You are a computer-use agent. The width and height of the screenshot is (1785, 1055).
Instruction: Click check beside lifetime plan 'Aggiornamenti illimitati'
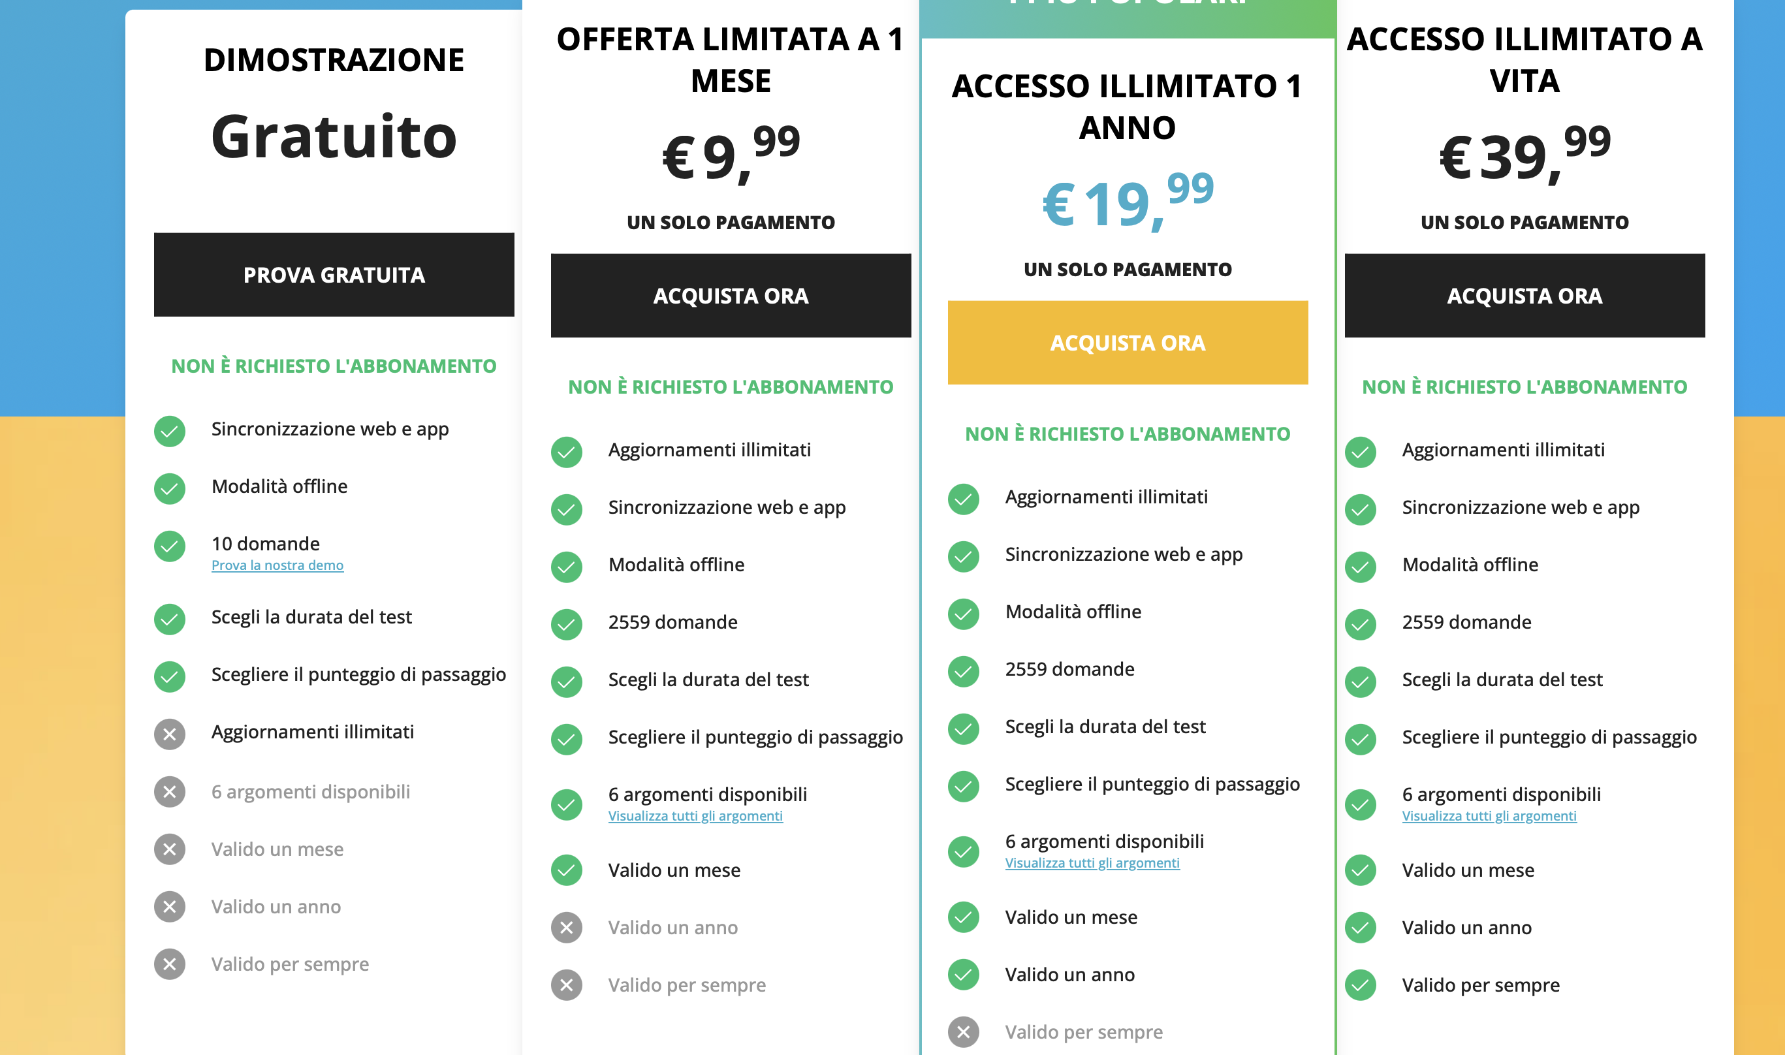1360,451
